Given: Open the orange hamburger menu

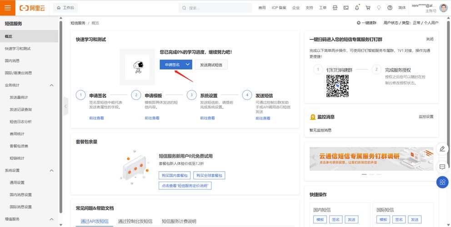Looking at the screenshot, I should (x=7, y=8).
